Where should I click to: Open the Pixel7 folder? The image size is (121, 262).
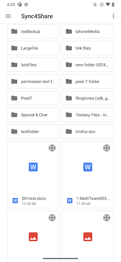[33, 98]
